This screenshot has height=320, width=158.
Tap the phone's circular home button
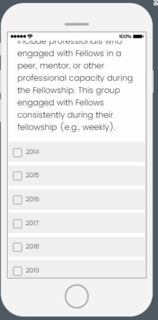(77, 296)
